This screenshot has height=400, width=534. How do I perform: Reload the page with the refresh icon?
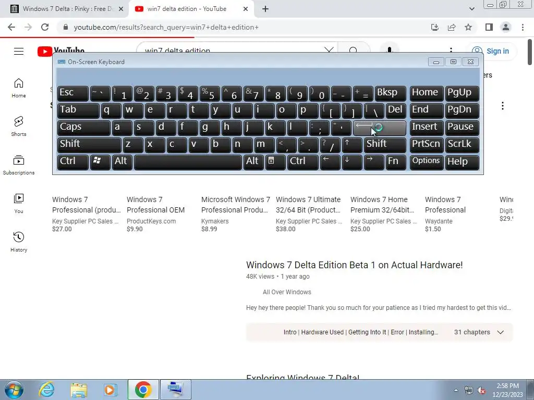tap(45, 27)
